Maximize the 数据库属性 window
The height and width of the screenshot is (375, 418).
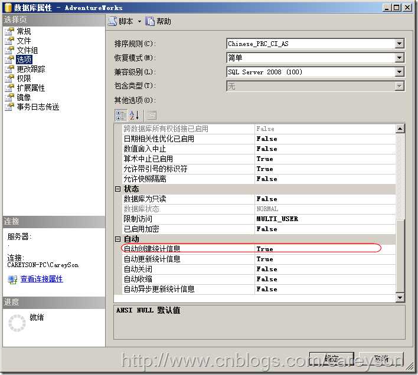point(397,8)
